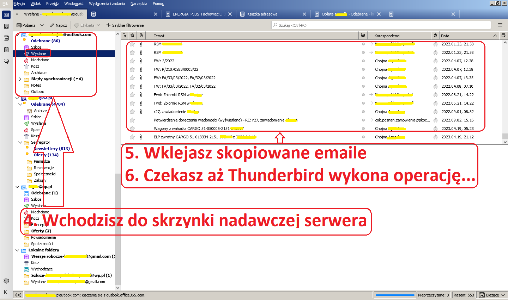
Task: Close the Książka adresowa tab
Action: click(304, 14)
